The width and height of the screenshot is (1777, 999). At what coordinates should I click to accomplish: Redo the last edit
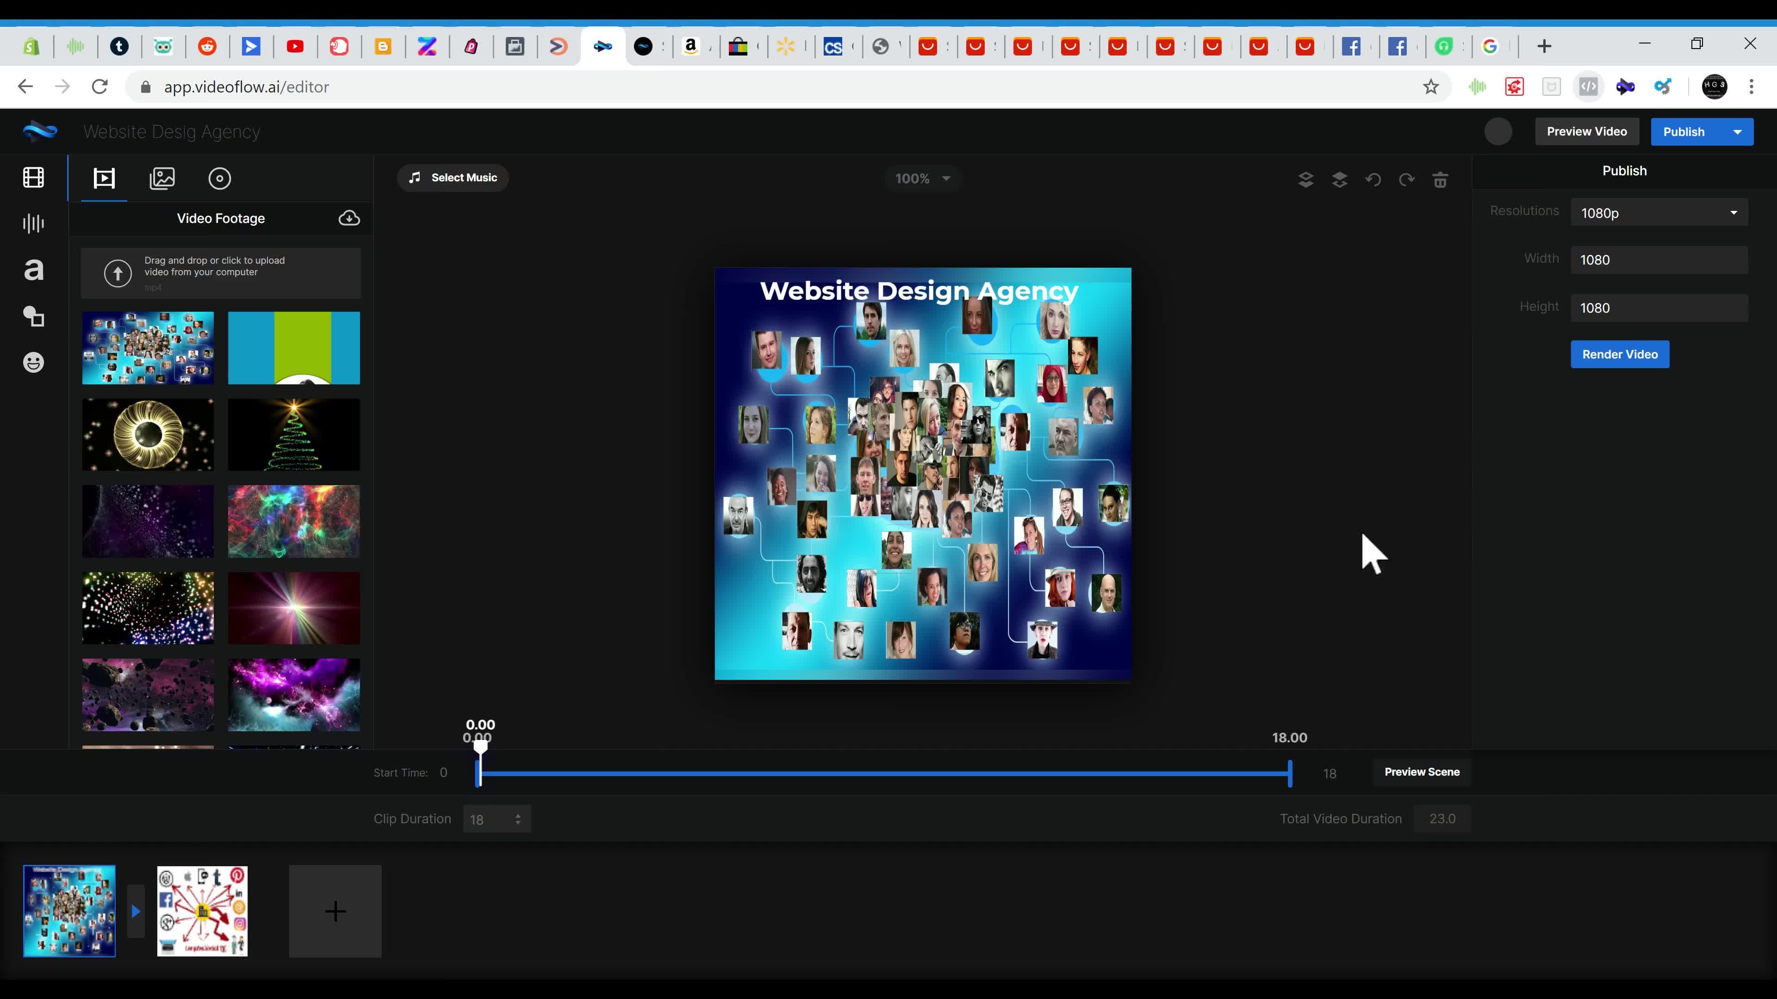pos(1407,180)
